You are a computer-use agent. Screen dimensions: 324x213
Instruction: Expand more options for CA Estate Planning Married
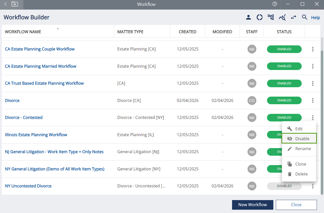[313, 66]
